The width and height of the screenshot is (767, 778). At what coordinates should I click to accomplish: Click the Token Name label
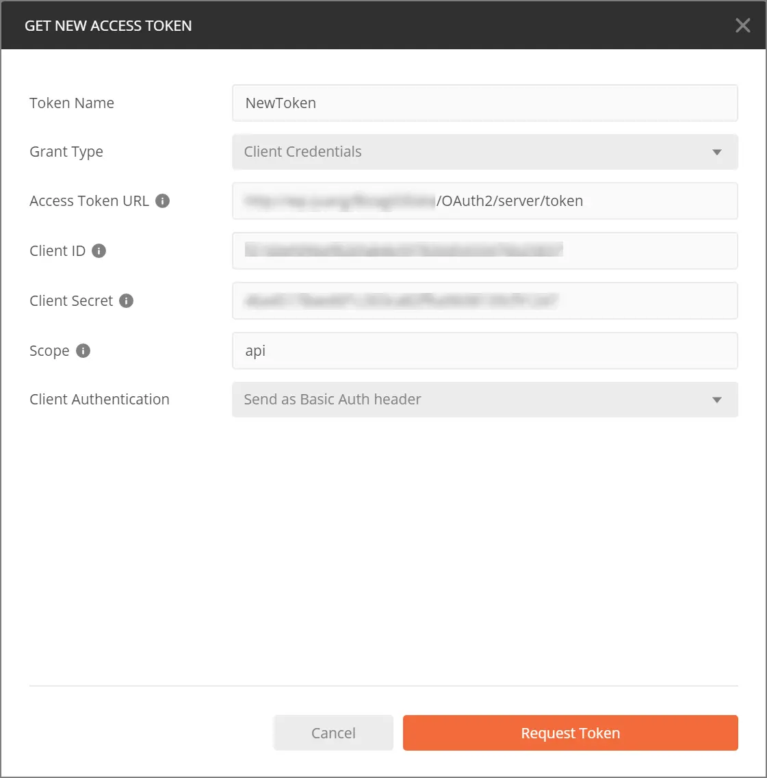[72, 103]
